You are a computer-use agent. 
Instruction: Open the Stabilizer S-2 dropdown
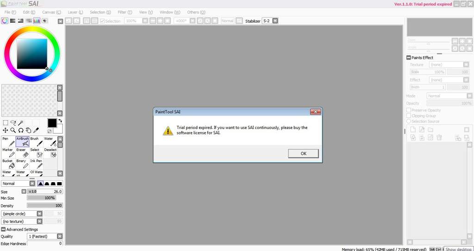[x=275, y=21]
